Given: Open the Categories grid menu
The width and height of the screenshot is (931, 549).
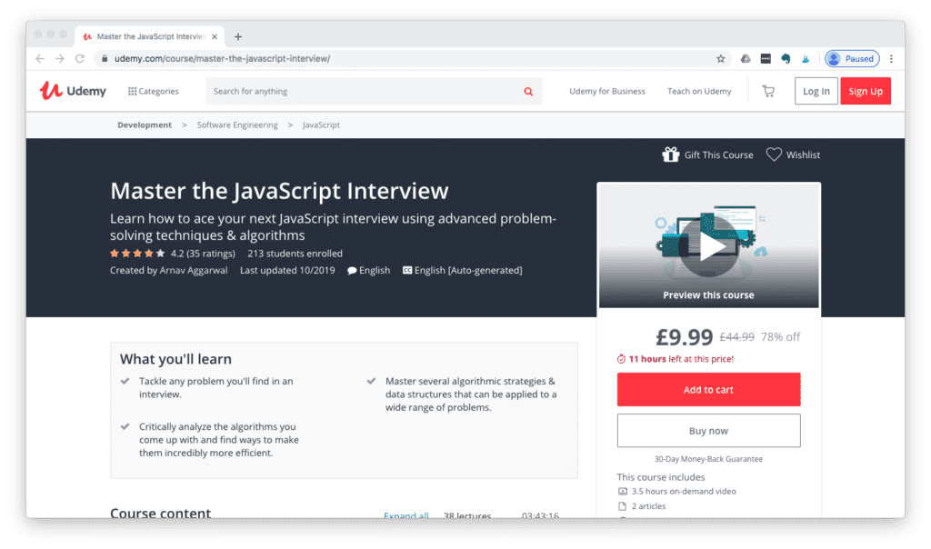Looking at the screenshot, I should 153,92.
